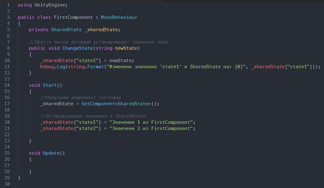
Task: Click line number 11 in the gutter
Action: [7, 67]
